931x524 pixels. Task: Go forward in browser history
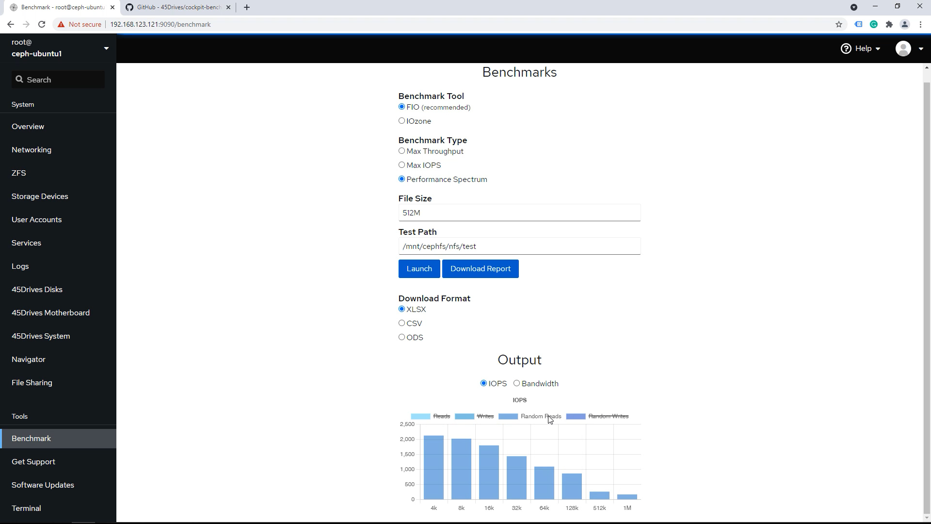click(x=26, y=24)
